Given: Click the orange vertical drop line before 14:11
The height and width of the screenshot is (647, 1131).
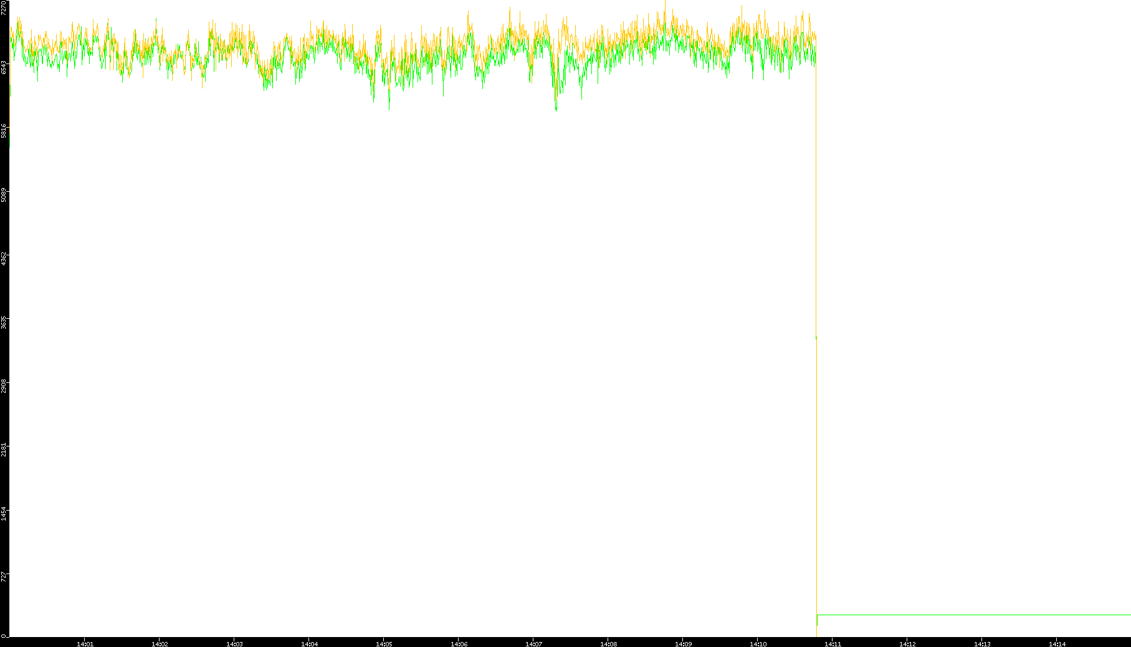Looking at the screenshot, I should click(x=816, y=486).
